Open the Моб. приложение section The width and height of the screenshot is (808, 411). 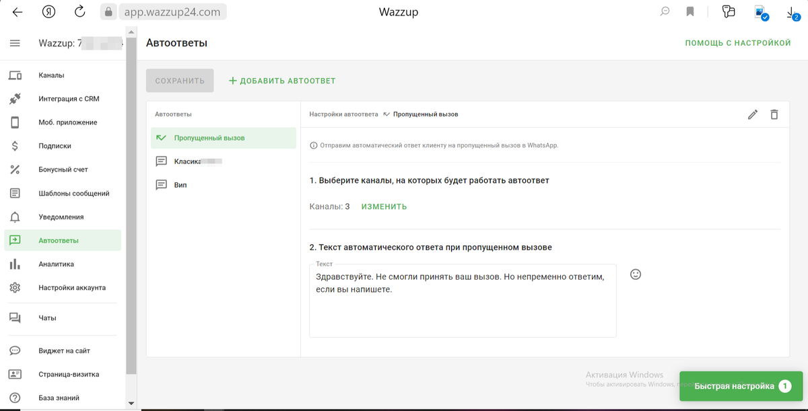pyautogui.click(x=15, y=122)
